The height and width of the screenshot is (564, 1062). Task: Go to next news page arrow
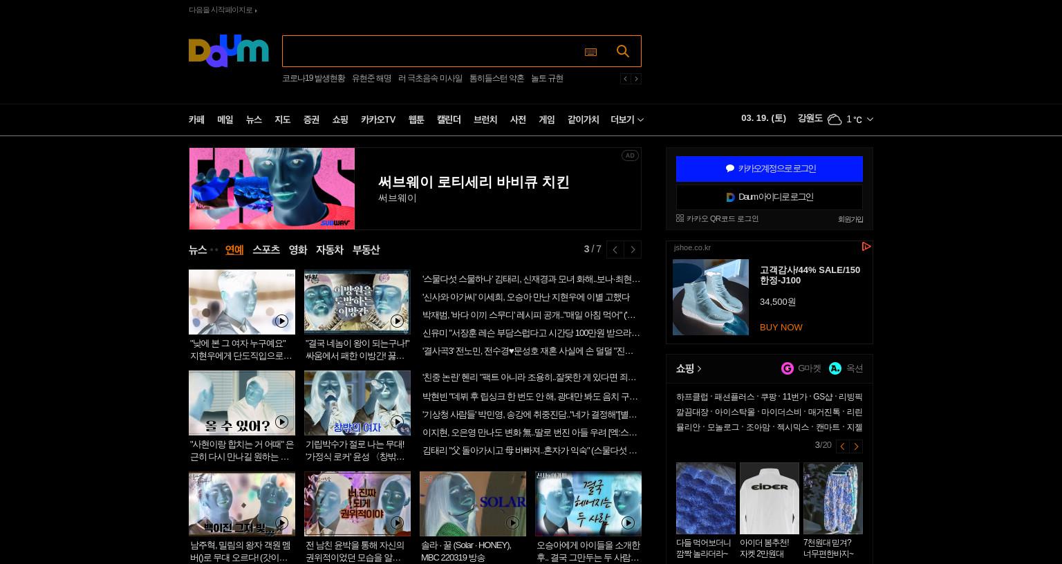(x=633, y=250)
